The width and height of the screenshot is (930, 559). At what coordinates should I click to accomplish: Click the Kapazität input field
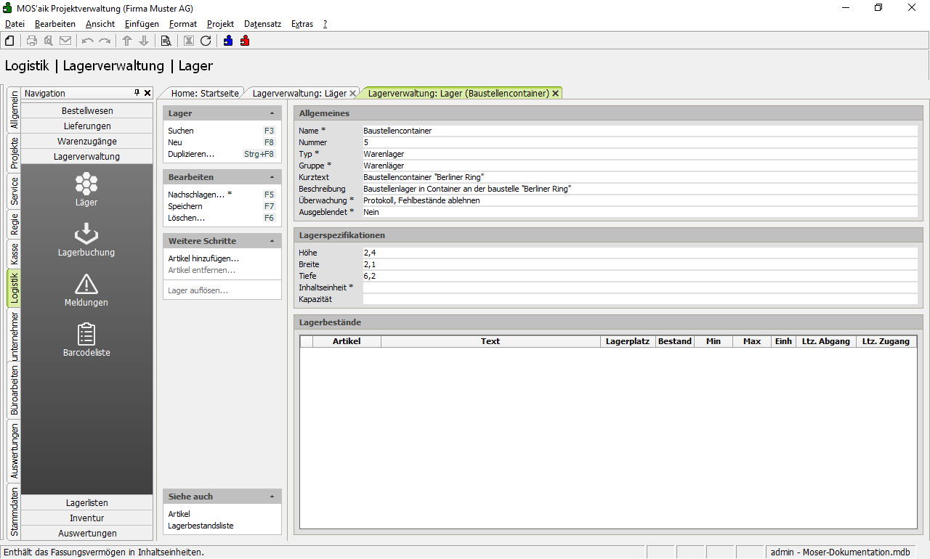[639, 299]
